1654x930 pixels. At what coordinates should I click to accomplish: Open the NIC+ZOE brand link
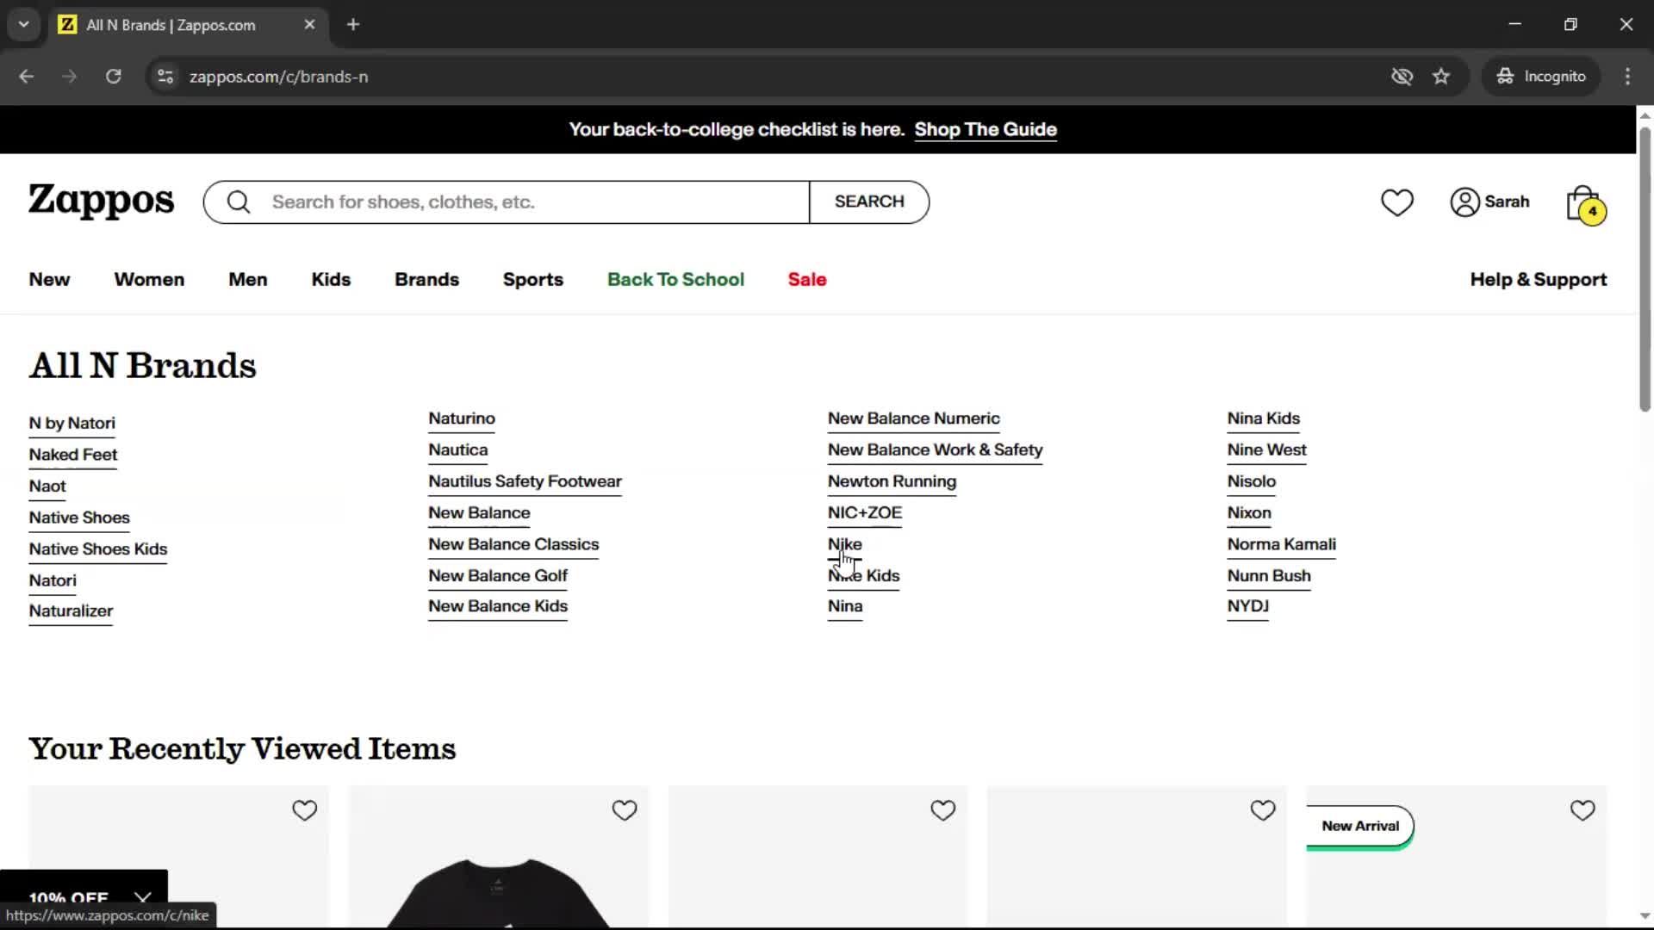(x=864, y=513)
